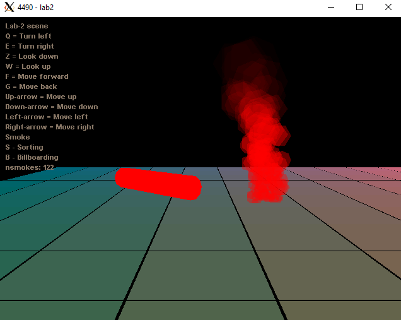Click the 'S - Sorting' option text
This screenshot has width=401, height=320.
pyautogui.click(x=25, y=147)
